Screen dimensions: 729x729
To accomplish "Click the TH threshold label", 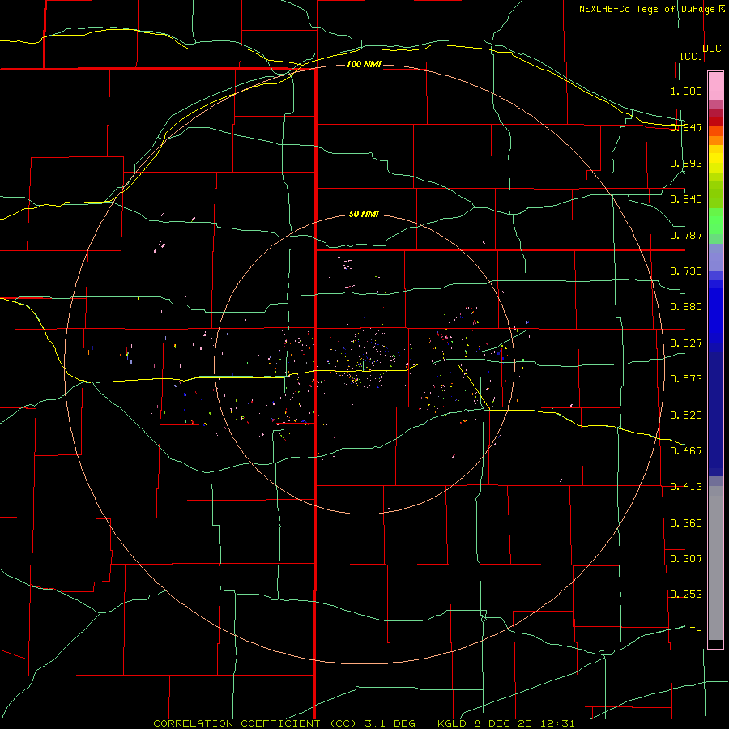I will click(x=696, y=631).
